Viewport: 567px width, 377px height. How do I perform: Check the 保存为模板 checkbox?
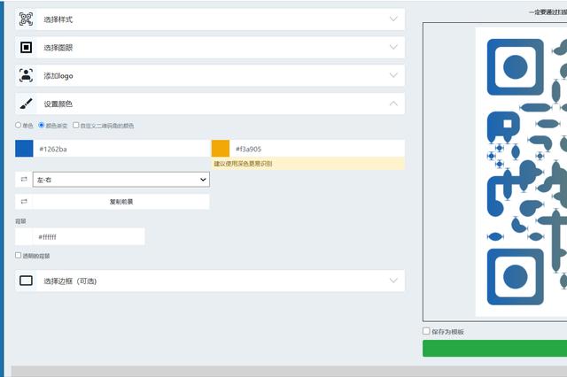pyautogui.click(x=426, y=331)
